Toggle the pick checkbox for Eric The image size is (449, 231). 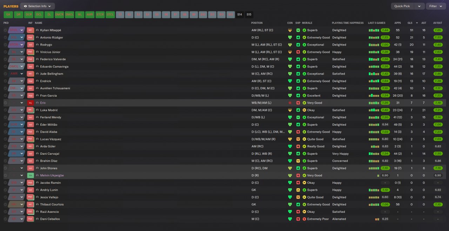coord(5,103)
